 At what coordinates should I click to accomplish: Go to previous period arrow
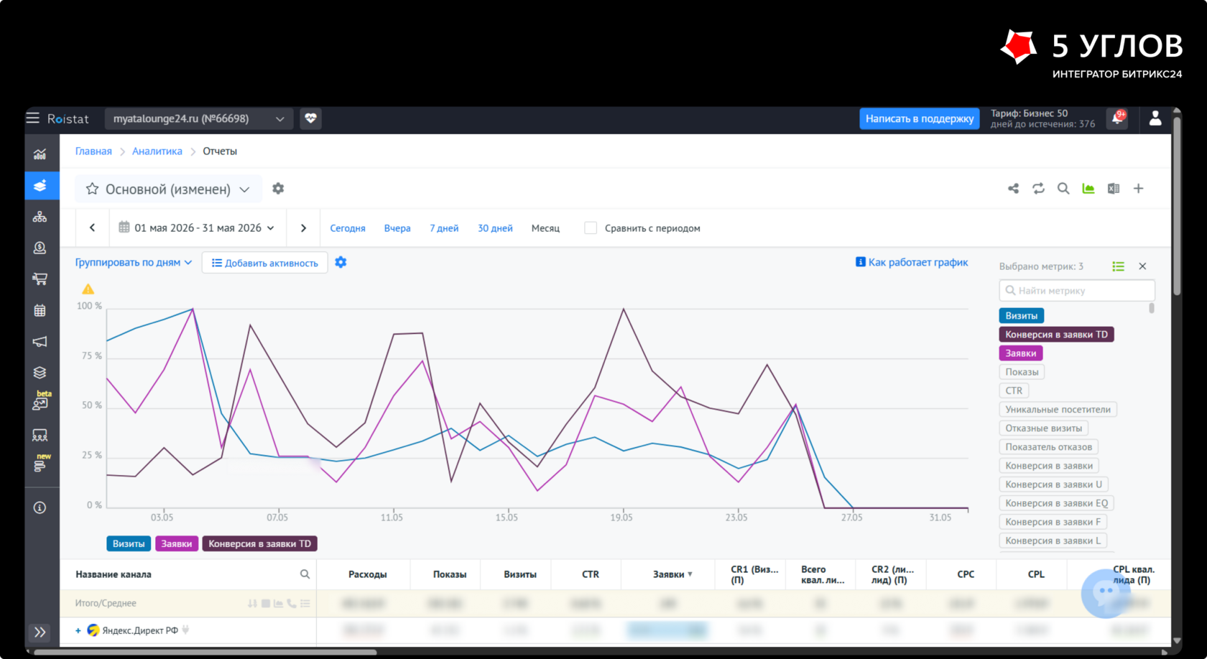tap(92, 228)
